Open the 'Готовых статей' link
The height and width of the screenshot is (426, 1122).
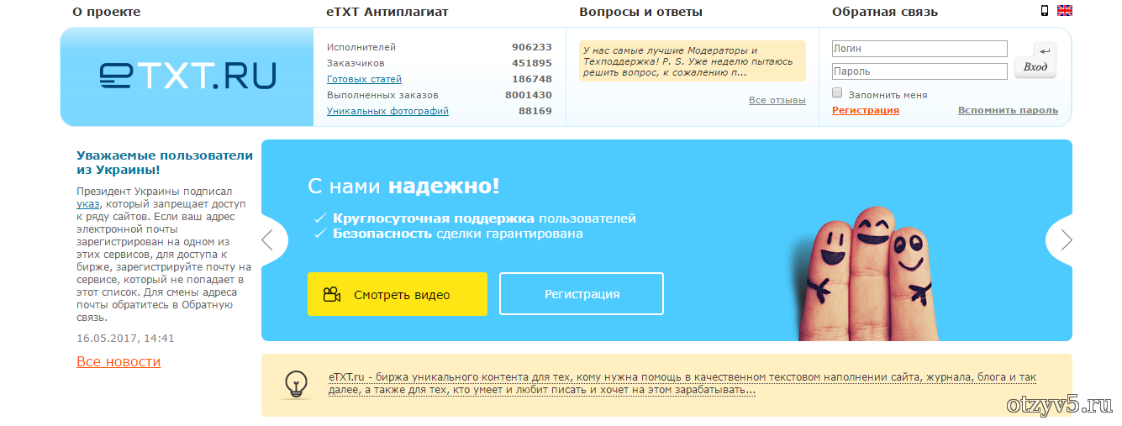tap(364, 79)
